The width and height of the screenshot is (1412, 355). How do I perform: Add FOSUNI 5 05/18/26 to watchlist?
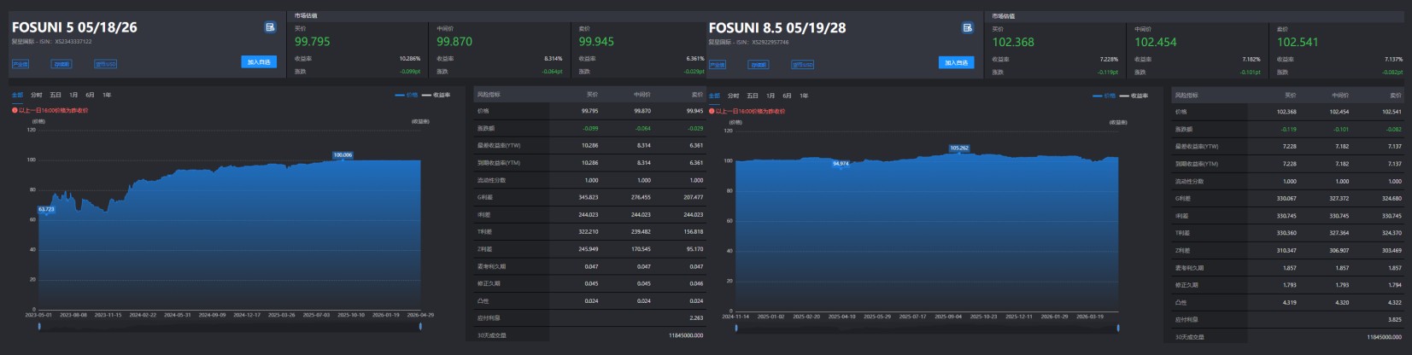[259, 62]
